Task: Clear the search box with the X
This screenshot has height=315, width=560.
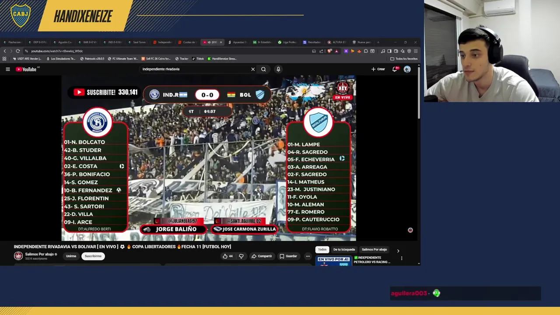Action: 253,69
